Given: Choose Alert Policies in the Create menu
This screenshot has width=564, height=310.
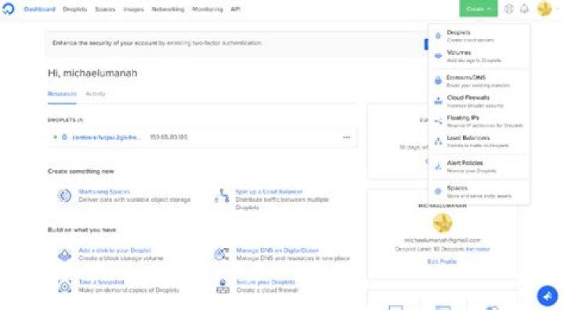Looking at the screenshot, I should point(479,167).
